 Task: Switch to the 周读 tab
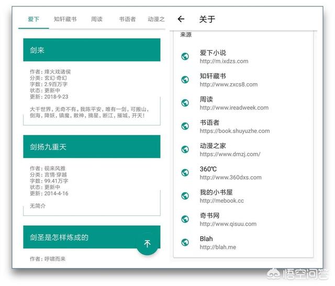(97, 19)
